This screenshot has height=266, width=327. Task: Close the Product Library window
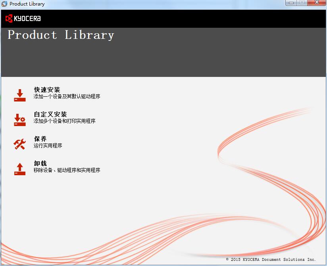point(317,3)
